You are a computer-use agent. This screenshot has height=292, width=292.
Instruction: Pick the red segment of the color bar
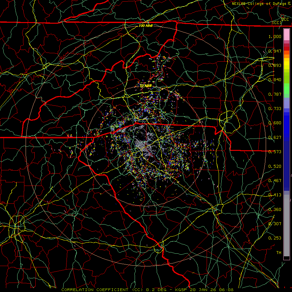[286, 49]
